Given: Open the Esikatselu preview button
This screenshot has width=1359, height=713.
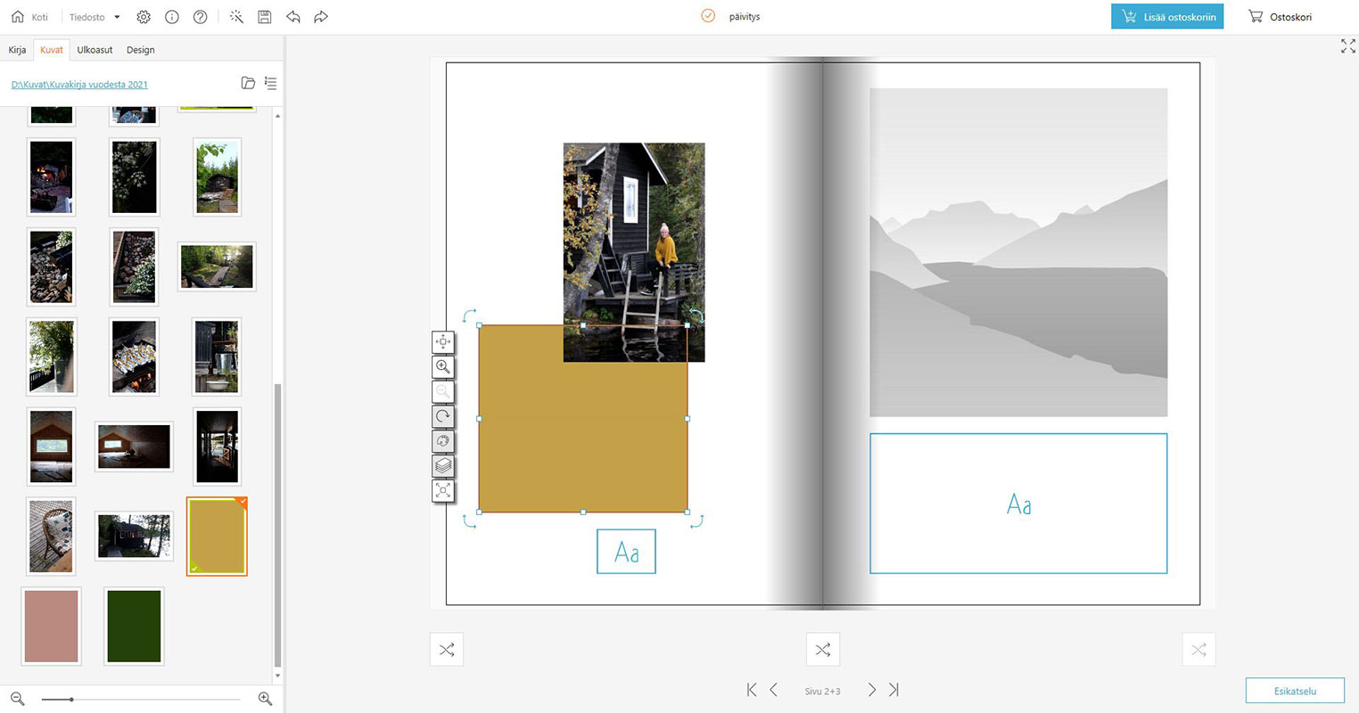Looking at the screenshot, I should pos(1295,691).
